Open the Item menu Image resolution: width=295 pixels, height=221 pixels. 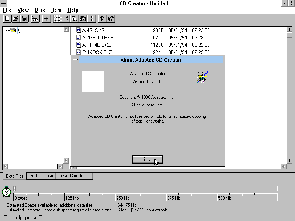56,10
